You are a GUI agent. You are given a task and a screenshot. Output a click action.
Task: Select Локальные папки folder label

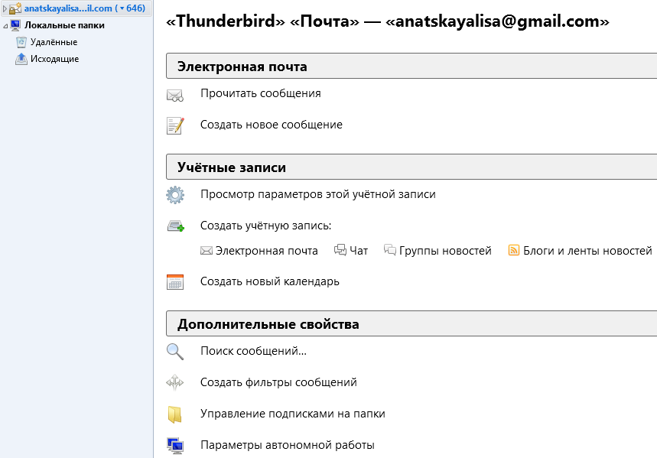tap(64, 25)
